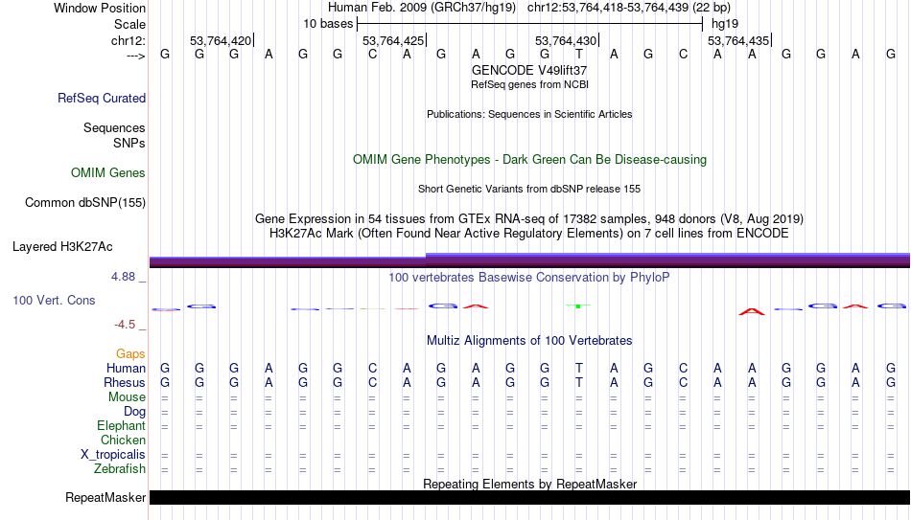Click the Mouse species row label
The image size is (911, 520).
tap(127, 397)
